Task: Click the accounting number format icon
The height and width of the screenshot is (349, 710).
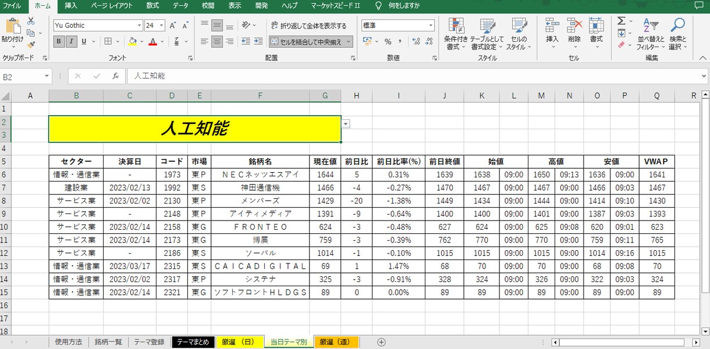Action: (x=367, y=41)
